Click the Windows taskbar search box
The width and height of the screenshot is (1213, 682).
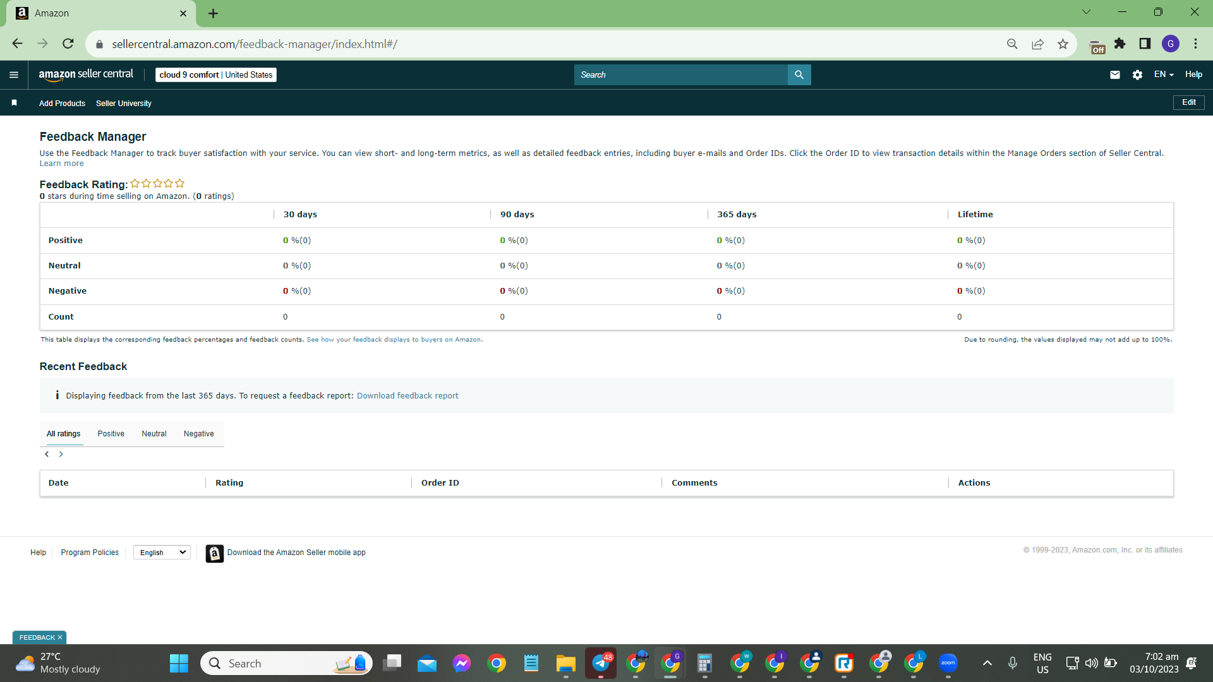point(286,663)
